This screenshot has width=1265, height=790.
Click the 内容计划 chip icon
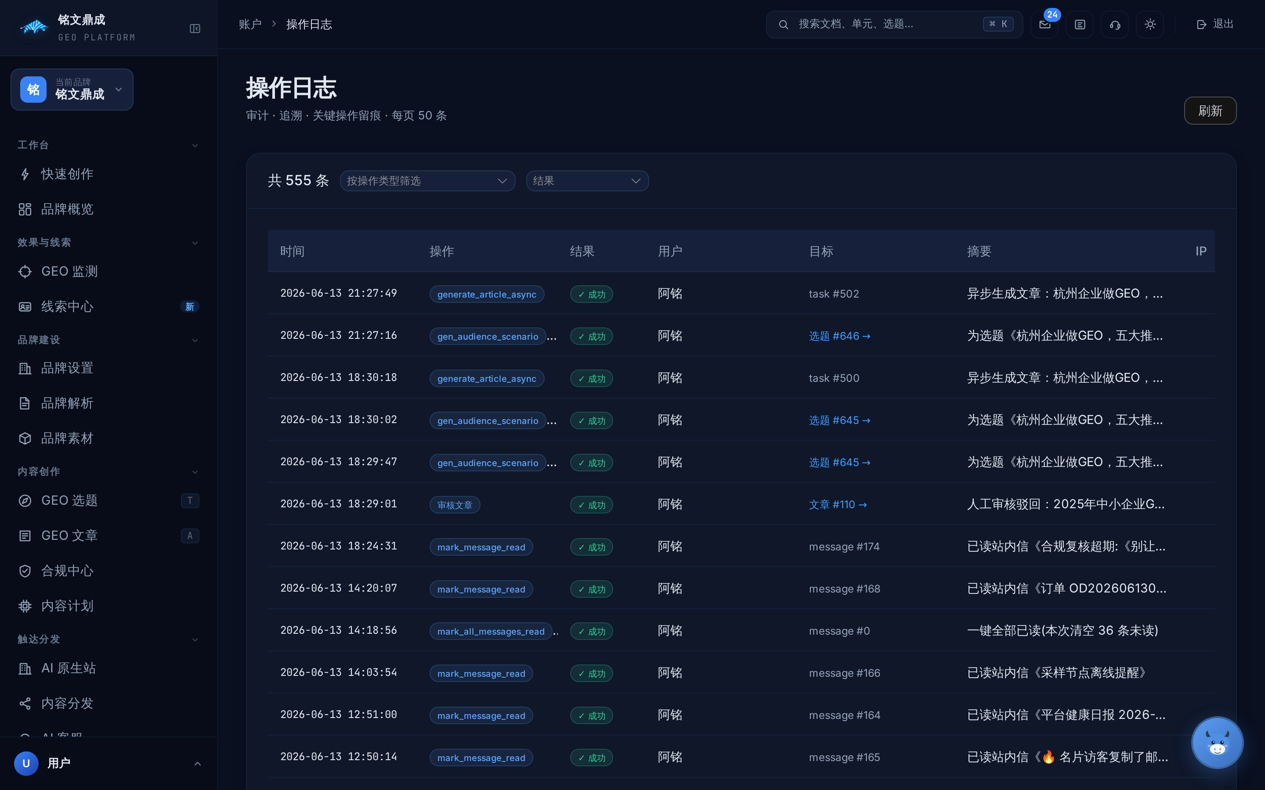[x=25, y=606]
